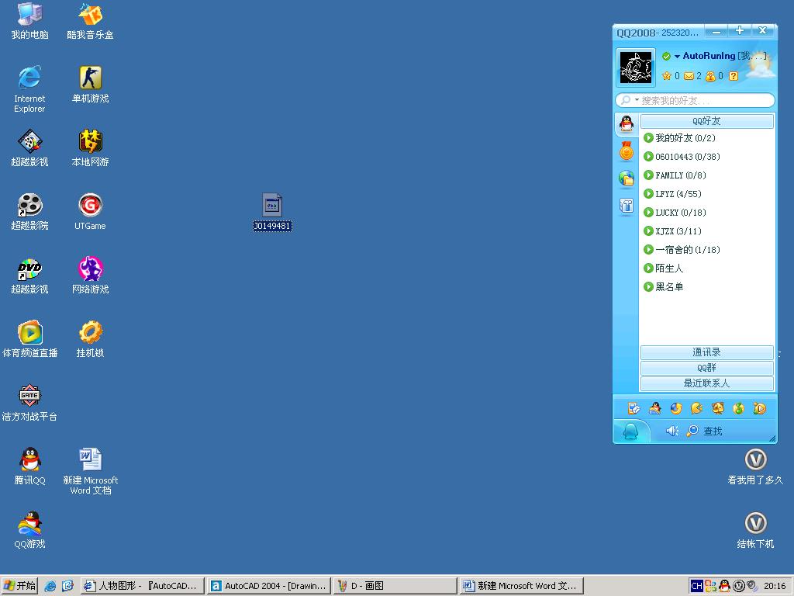Toggle QQ sound speaker icon
The width and height of the screenshot is (794, 596).
point(672,431)
